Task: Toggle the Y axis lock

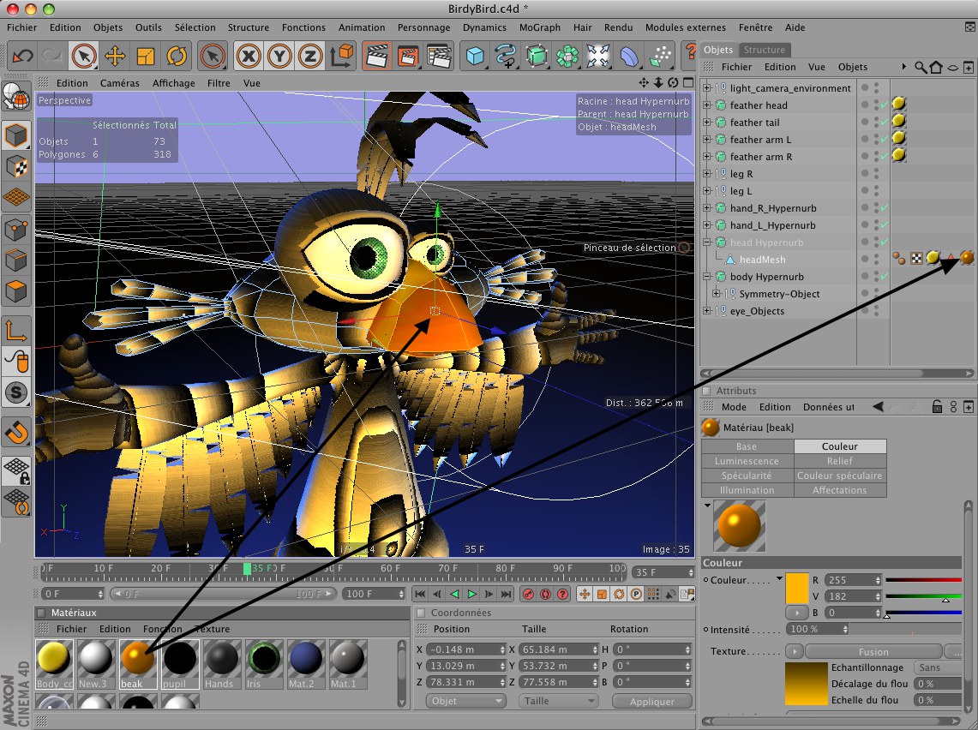Action: 279,57
